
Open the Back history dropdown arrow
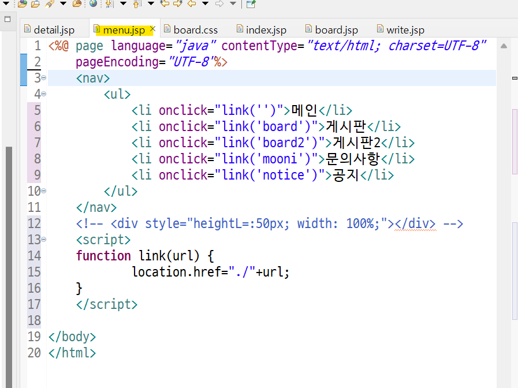pos(205,3)
